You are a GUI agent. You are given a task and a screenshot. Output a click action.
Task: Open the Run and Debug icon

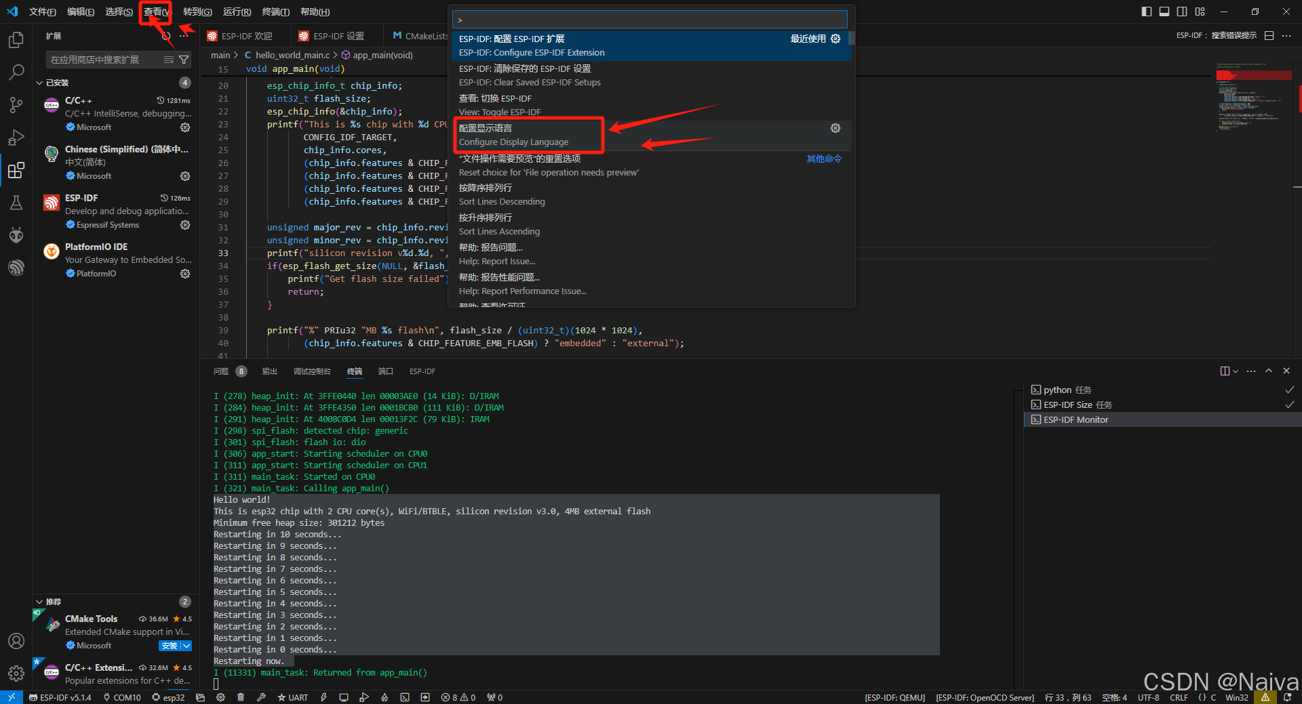click(x=16, y=138)
